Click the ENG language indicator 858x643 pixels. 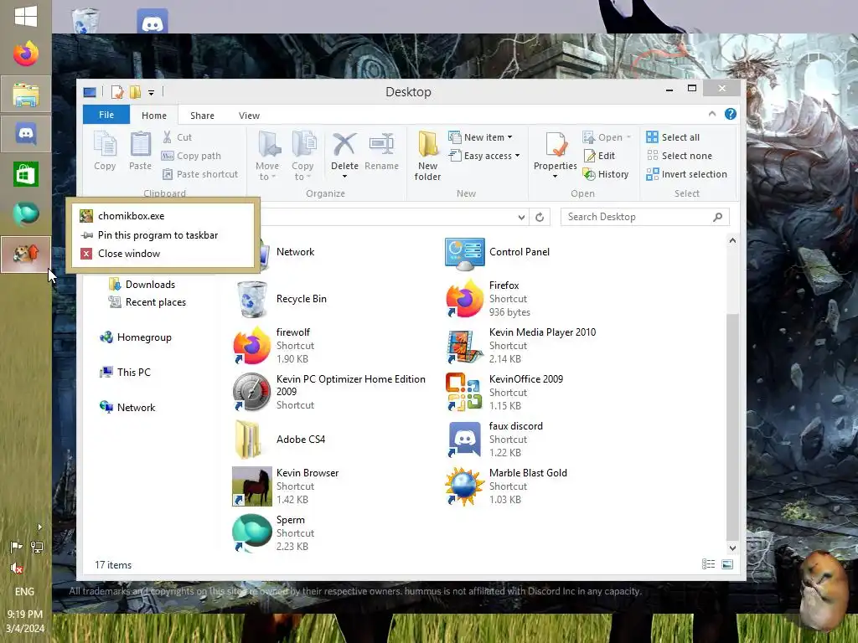[24, 591]
